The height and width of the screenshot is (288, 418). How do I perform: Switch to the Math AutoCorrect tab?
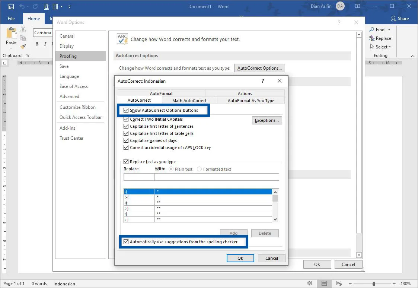[x=189, y=100]
